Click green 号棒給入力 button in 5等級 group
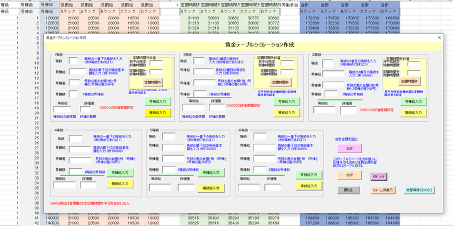This screenshot has height=226, width=453. pyautogui.click(x=211, y=173)
